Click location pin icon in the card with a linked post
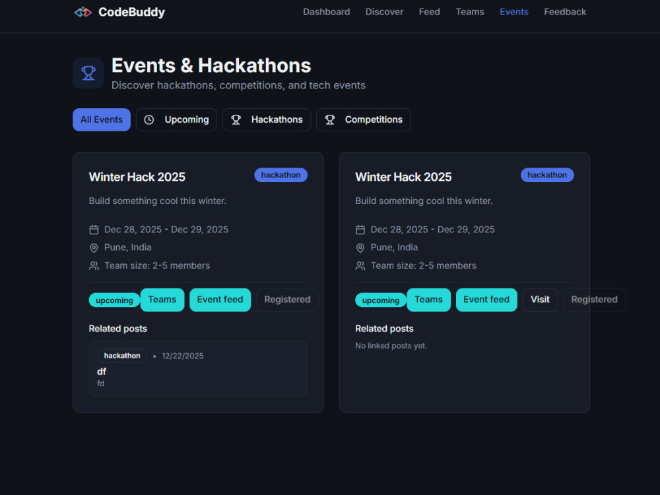660x495 pixels. 94,248
